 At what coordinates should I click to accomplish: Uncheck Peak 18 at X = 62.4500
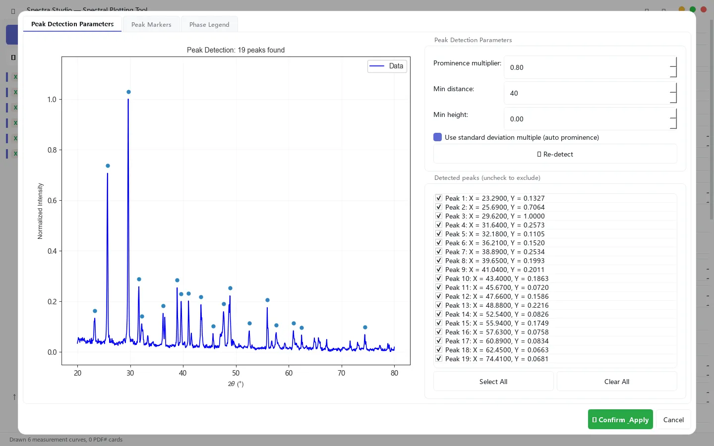(439, 349)
